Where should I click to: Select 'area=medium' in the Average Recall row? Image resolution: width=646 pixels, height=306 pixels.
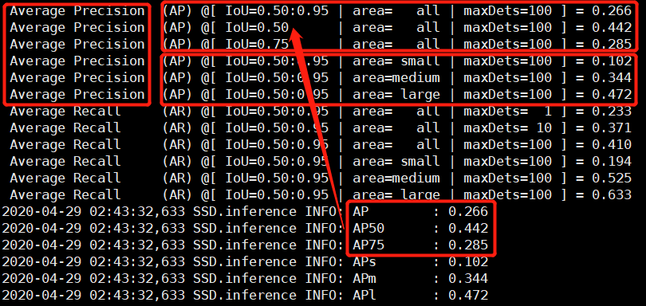tap(396, 178)
